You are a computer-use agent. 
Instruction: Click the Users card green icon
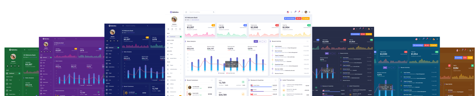tap(243, 82)
